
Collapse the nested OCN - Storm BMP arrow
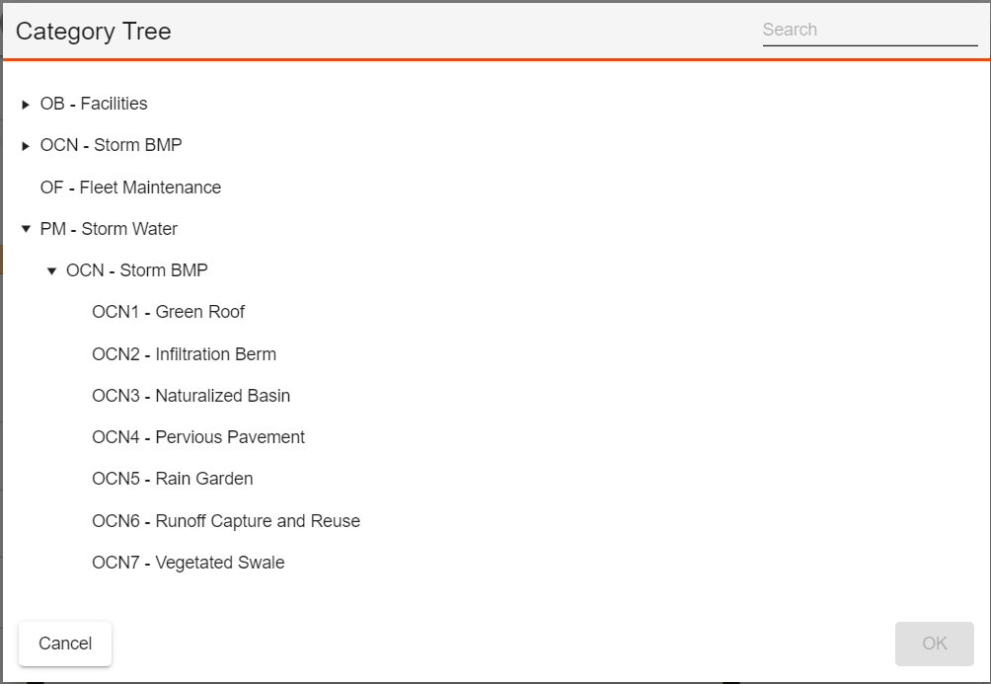pyautogui.click(x=52, y=271)
